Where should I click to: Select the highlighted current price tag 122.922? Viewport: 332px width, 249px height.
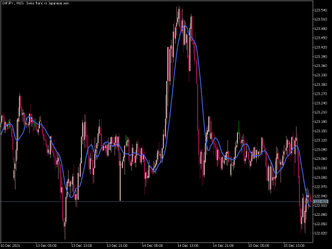[x=321, y=201]
